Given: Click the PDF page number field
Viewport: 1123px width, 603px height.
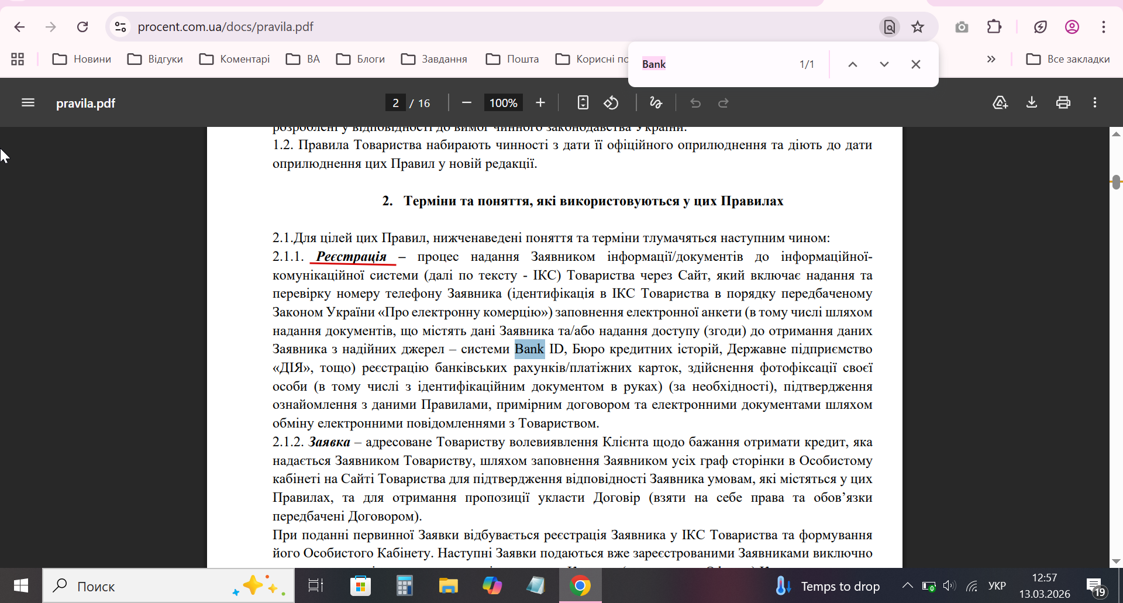Looking at the screenshot, I should (395, 103).
